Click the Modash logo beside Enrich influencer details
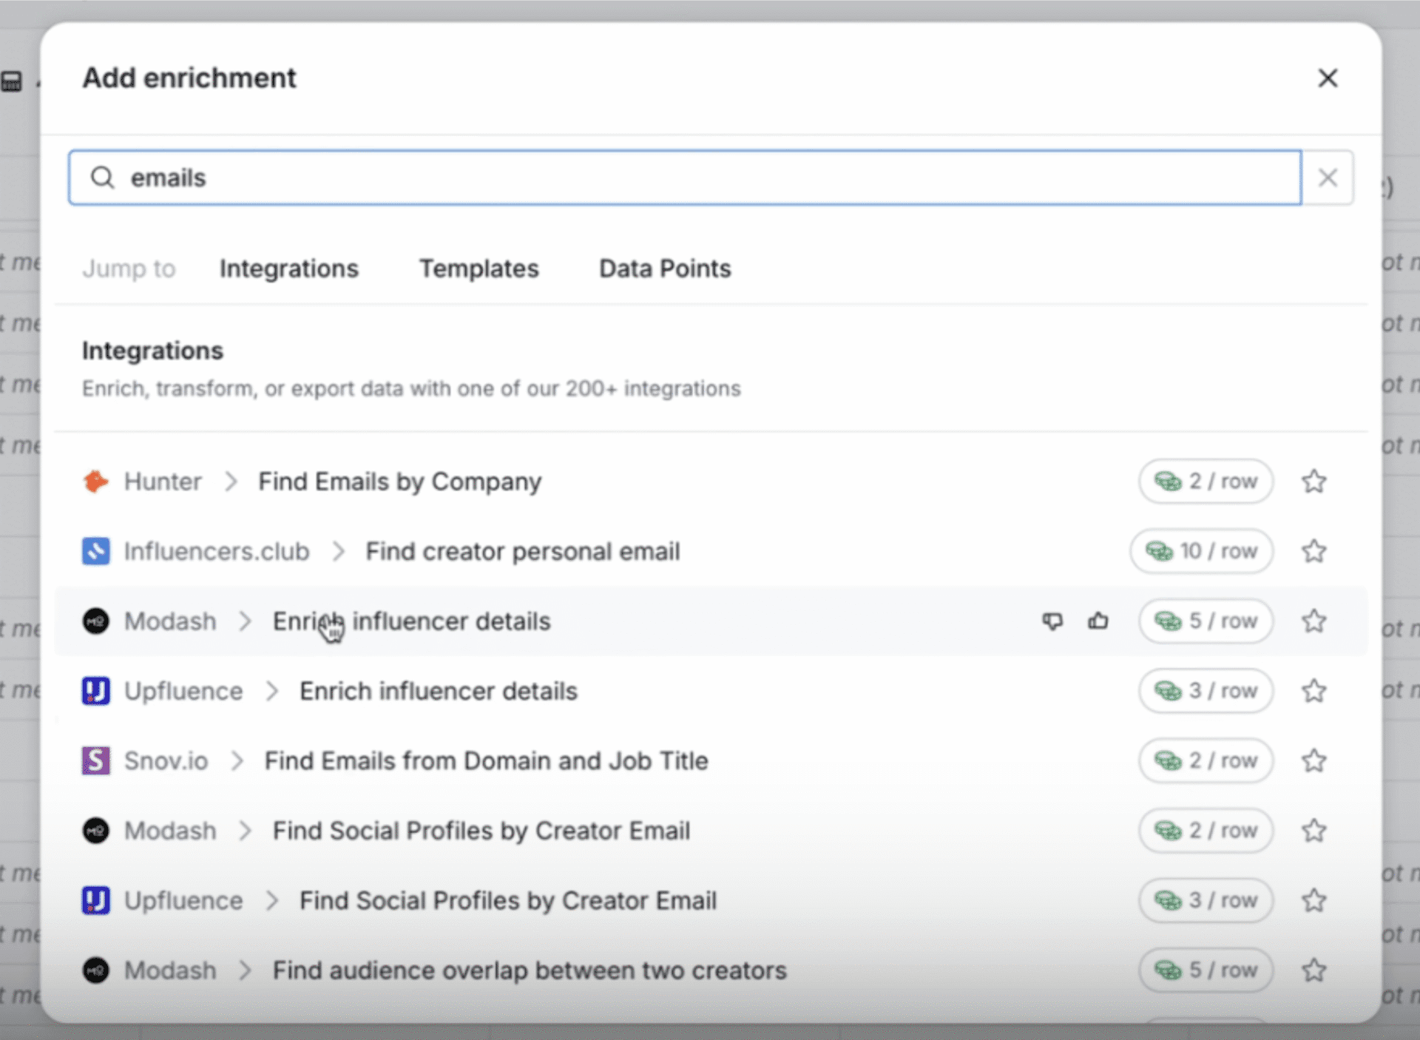Screen dimensions: 1420x1040 pos(95,621)
